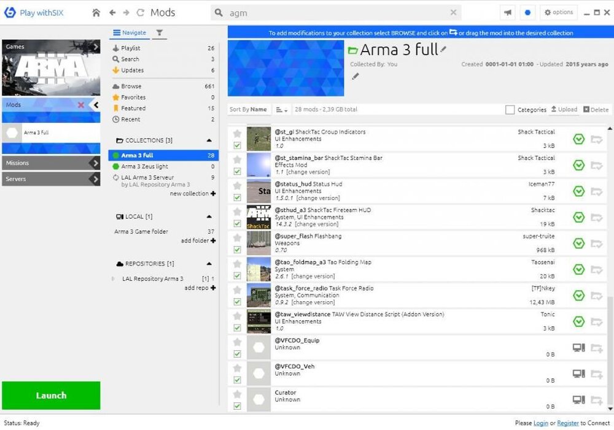Open Browse in the navigation list
The image size is (614, 430).
tap(163, 86)
